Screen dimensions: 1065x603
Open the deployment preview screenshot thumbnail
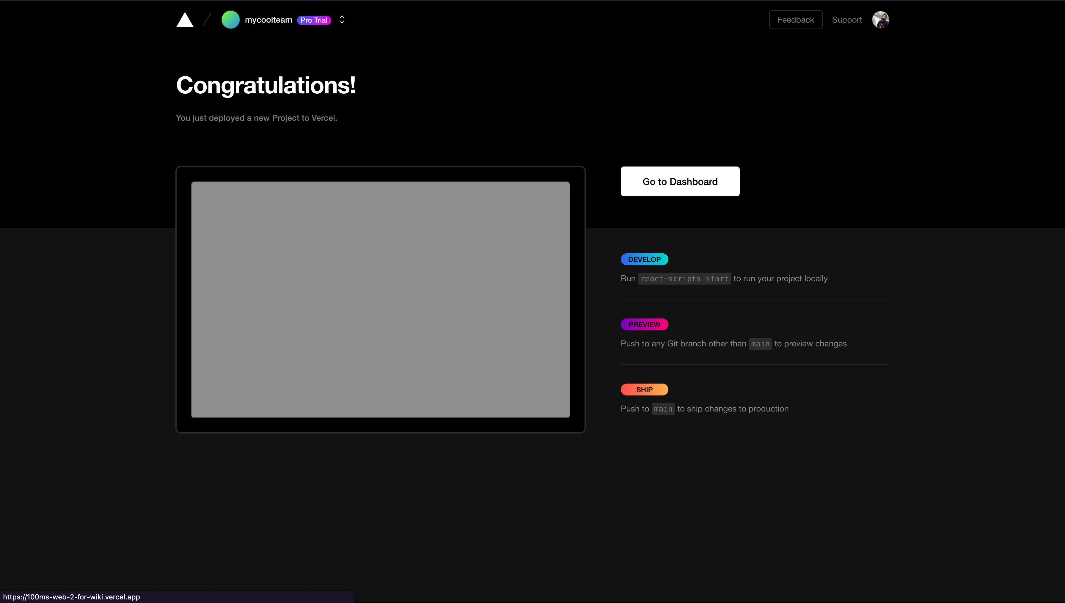(x=380, y=299)
